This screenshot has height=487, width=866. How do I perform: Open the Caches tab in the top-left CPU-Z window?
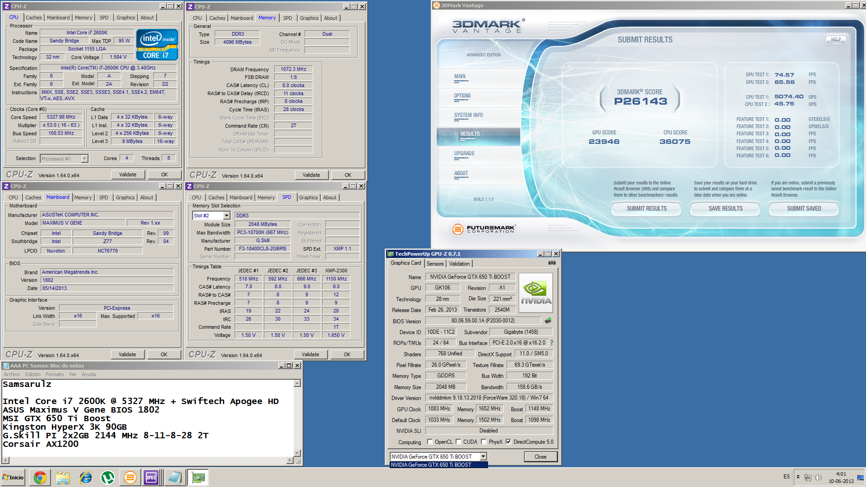33,18
